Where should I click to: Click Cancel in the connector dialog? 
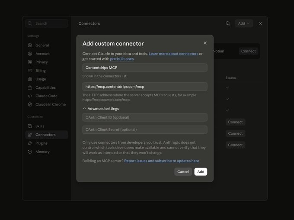pos(183,172)
